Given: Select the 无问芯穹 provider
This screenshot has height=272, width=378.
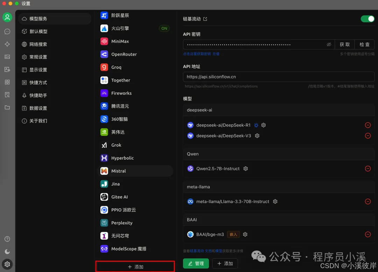Looking at the screenshot, I should click(x=135, y=236).
